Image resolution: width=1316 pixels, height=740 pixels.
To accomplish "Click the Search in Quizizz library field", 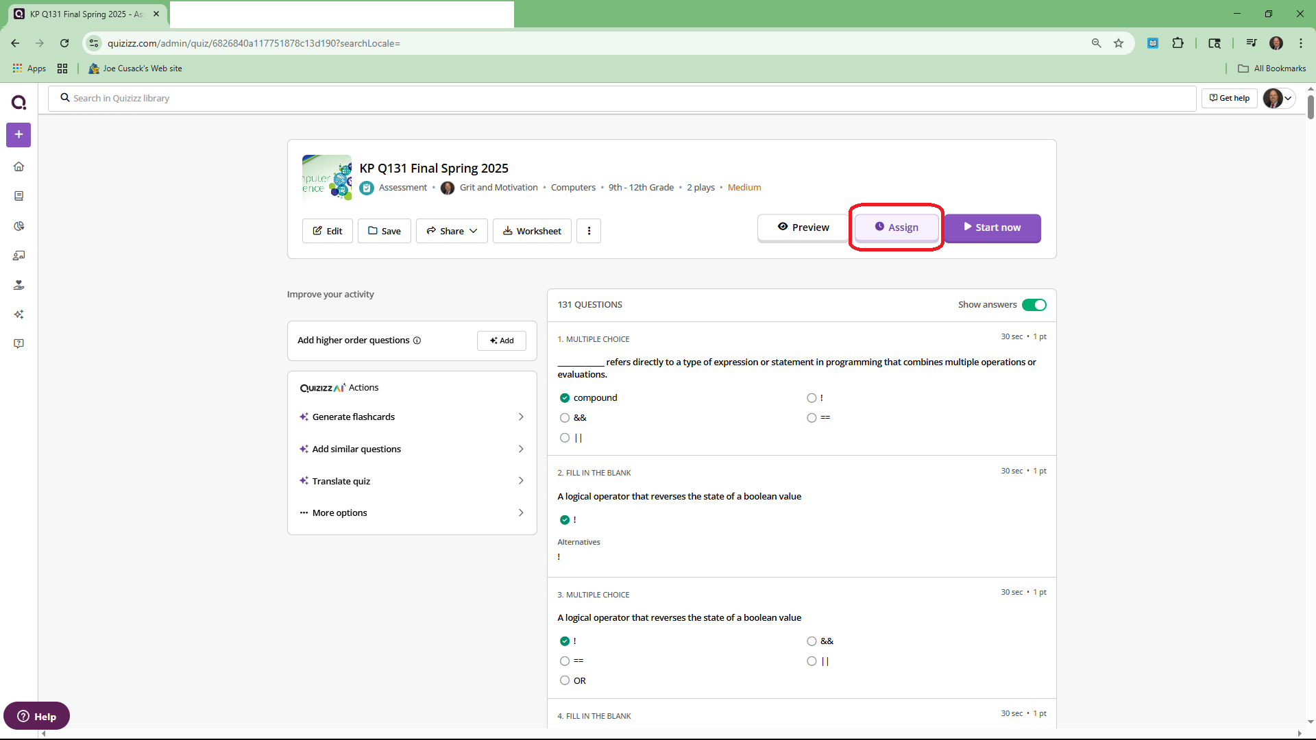I will click(x=617, y=98).
